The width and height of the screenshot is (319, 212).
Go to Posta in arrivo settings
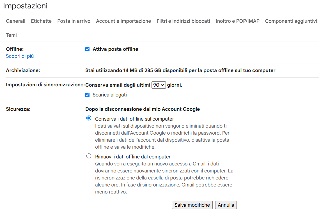click(x=74, y=21)
